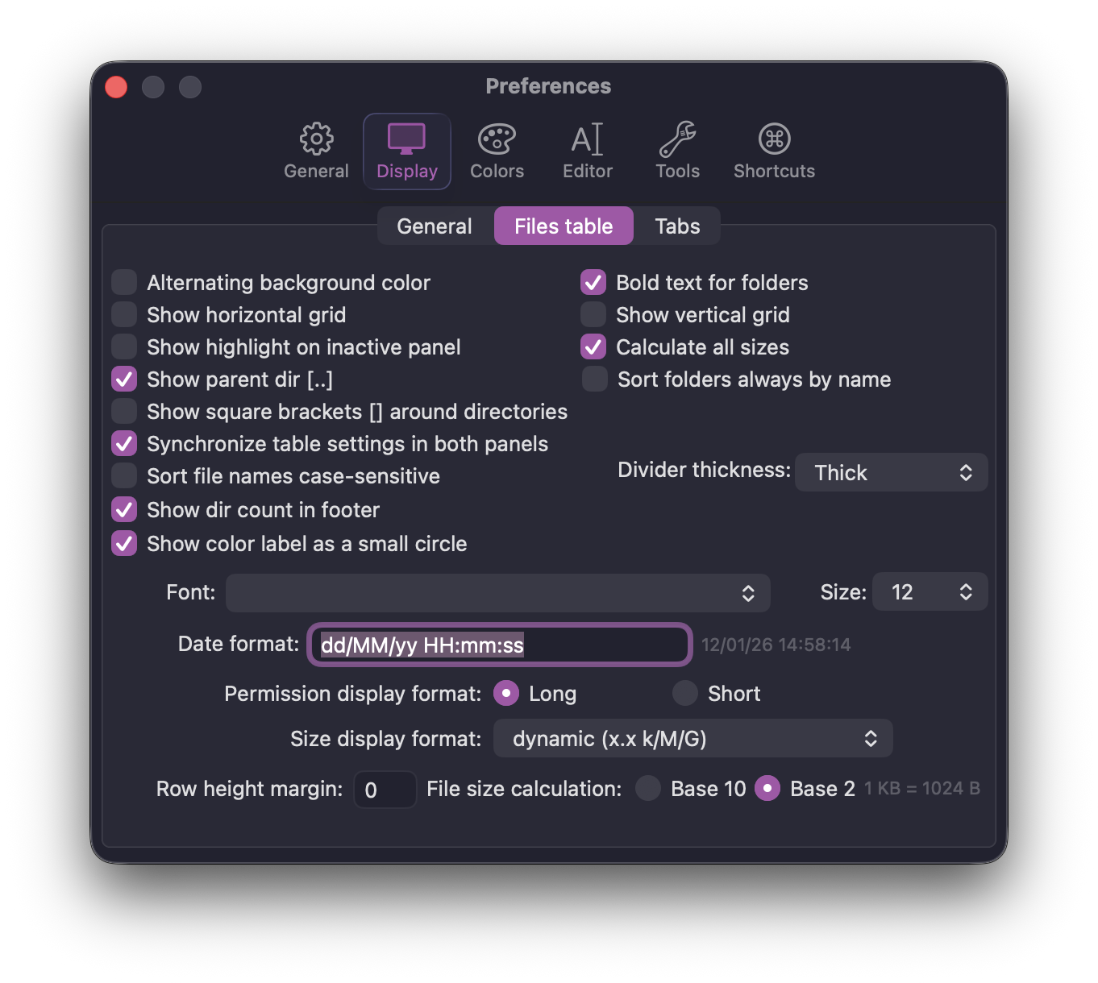The width and height of the screenshot is (1098, 983).
Task: Click inside the Date format field
Action: [x=499, y=645]
